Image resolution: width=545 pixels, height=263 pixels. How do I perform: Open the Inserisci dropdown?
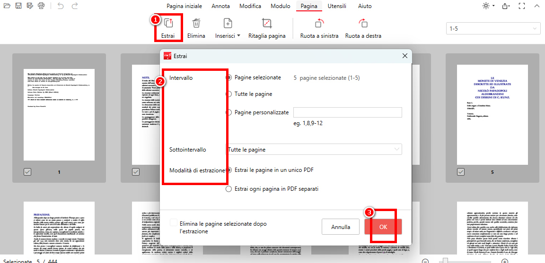click(228, 28)
